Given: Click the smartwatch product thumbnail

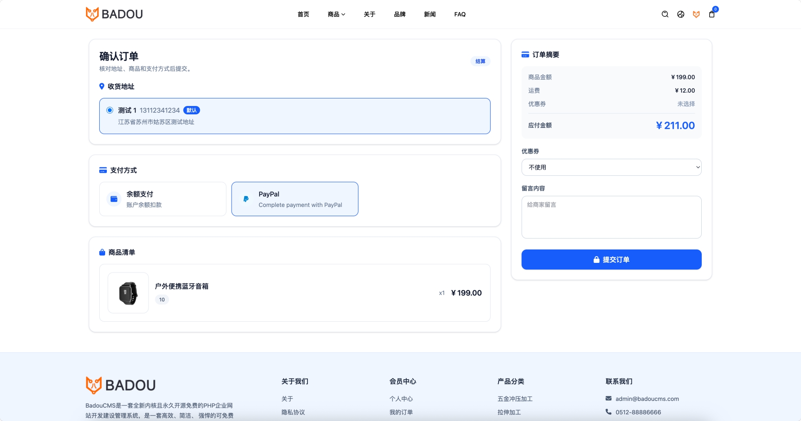Looking at the screenshot, I should pyautogui.click(x=128, y=293).
